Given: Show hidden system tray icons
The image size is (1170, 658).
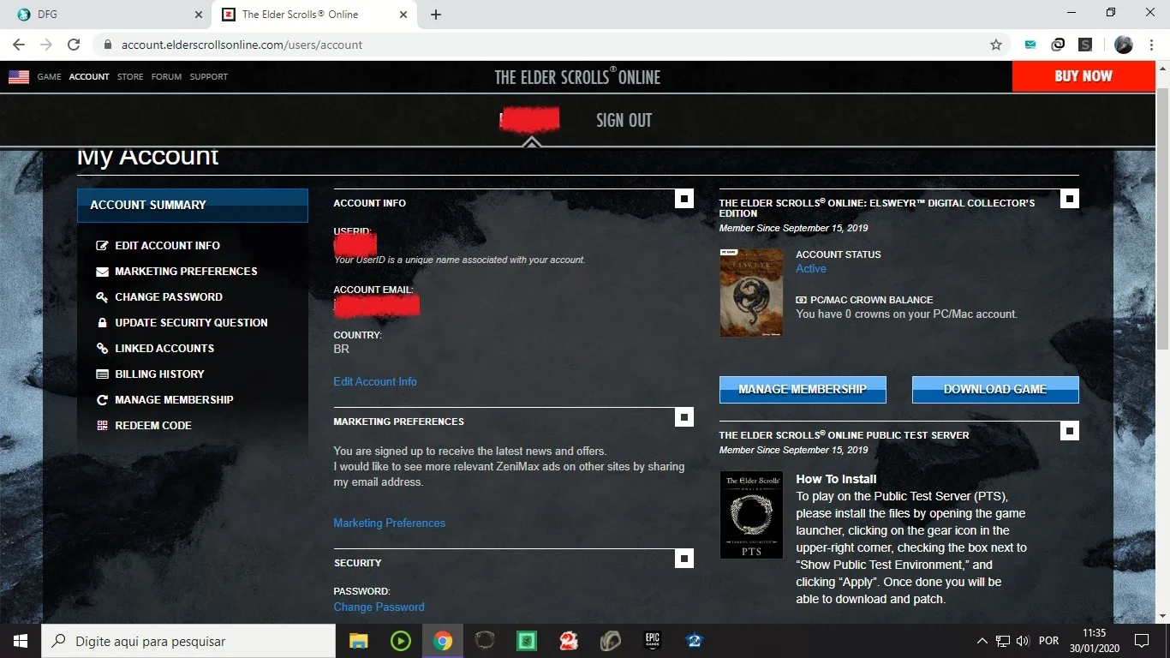Looking at the screenshot, I should (x=982, y=641).
